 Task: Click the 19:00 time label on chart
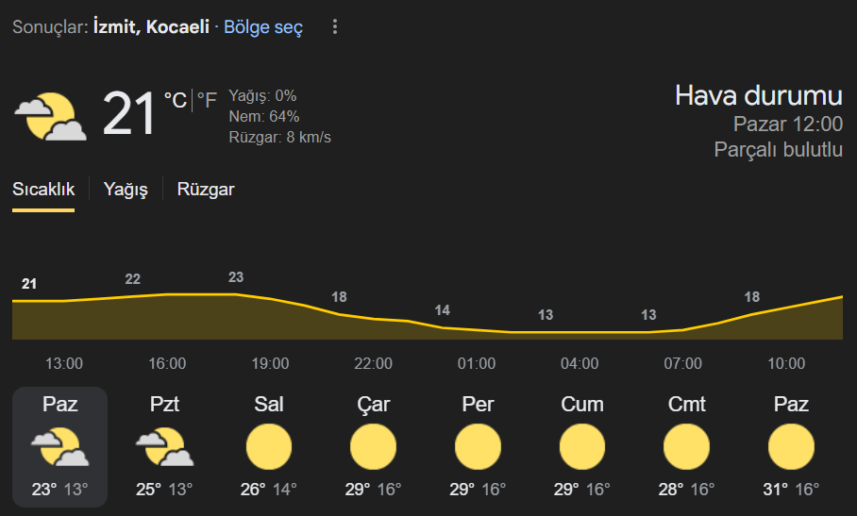click(270, 363)
